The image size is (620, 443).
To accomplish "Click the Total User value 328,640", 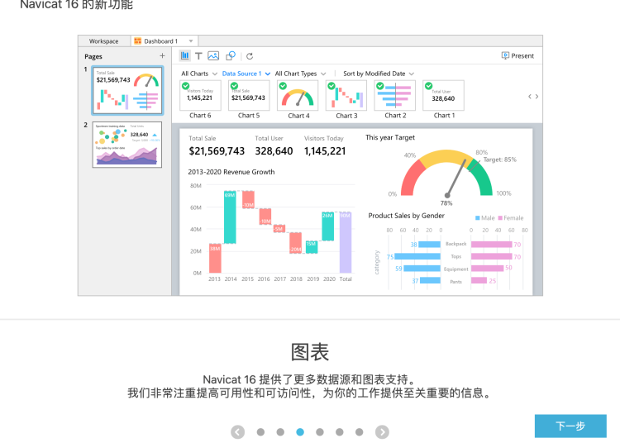I will pos(274,151).
